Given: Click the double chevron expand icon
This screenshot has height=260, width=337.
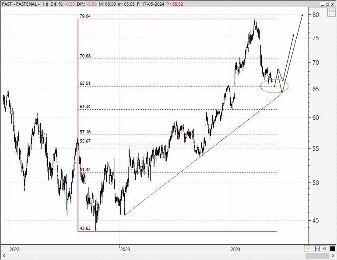Looking at the screenshot, I should tap(308, 249).
